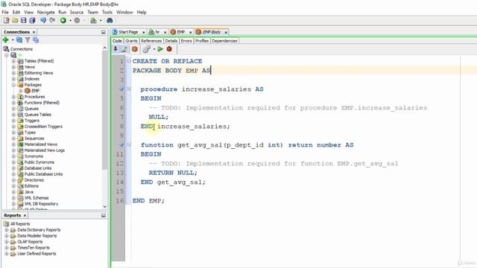Close the EMP Body tab

[226, 32]
